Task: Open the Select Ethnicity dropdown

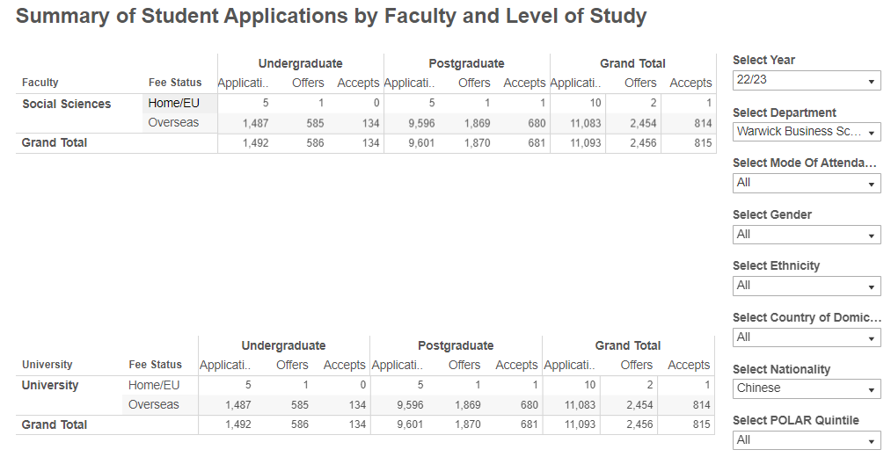Action: 807,286
